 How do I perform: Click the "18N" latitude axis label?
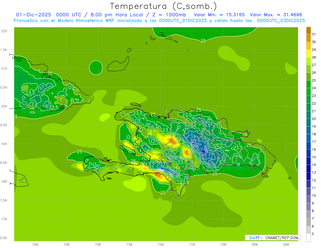[5, 181]
